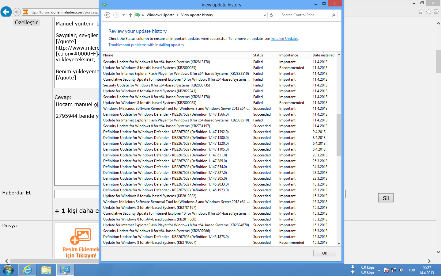Select Flash Player update KB2824670 row
Screen dimensions: 441x276
[x=219, y=225]
